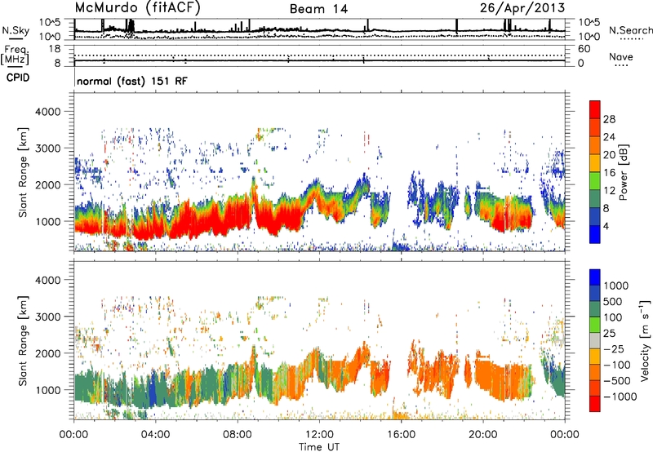Click the "Power [dB]" colorbar title
This screenshot has width=653, height=452.
(624, 172)
